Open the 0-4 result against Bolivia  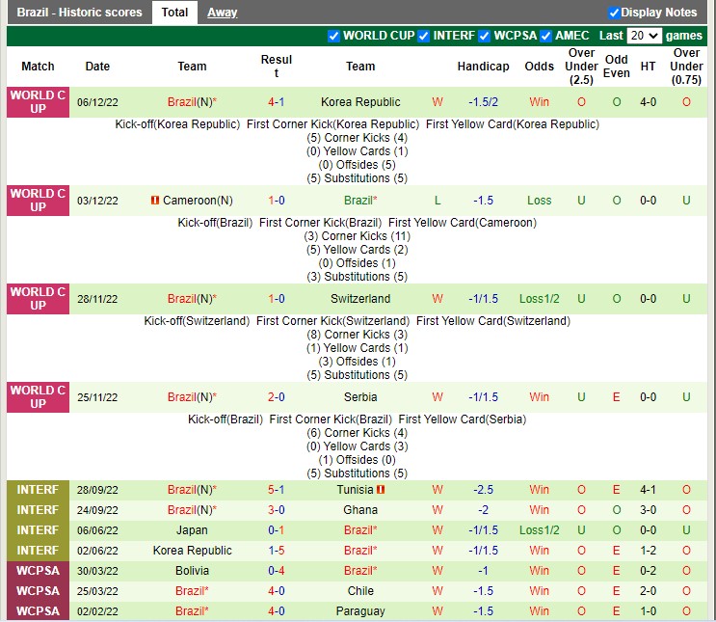[x=277, y=570]
